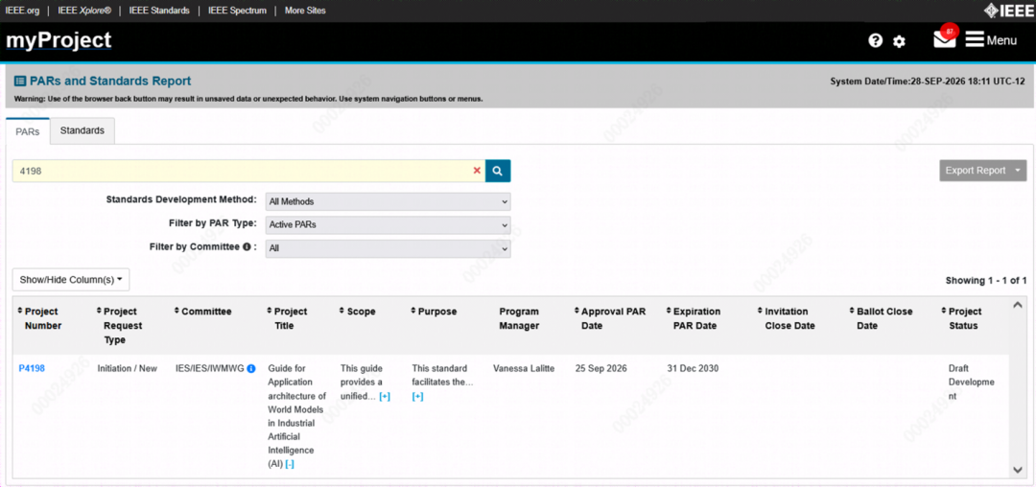Sort by Ballot Close Date column
Viewport: 1036px width, 487px height.
click(x=881, y=318)
